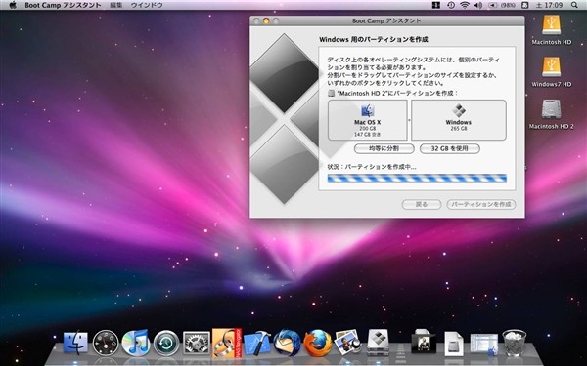Open Time Machine from the Dock
Viewport: 587px width, 366px height.
[166, 343]
